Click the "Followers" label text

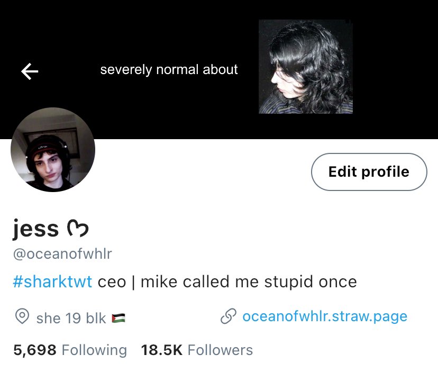220,350
